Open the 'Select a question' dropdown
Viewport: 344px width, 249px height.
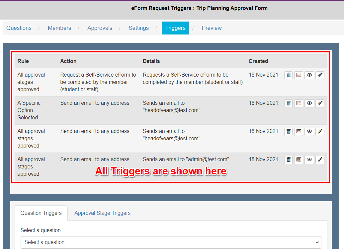(x=171, y=242)
